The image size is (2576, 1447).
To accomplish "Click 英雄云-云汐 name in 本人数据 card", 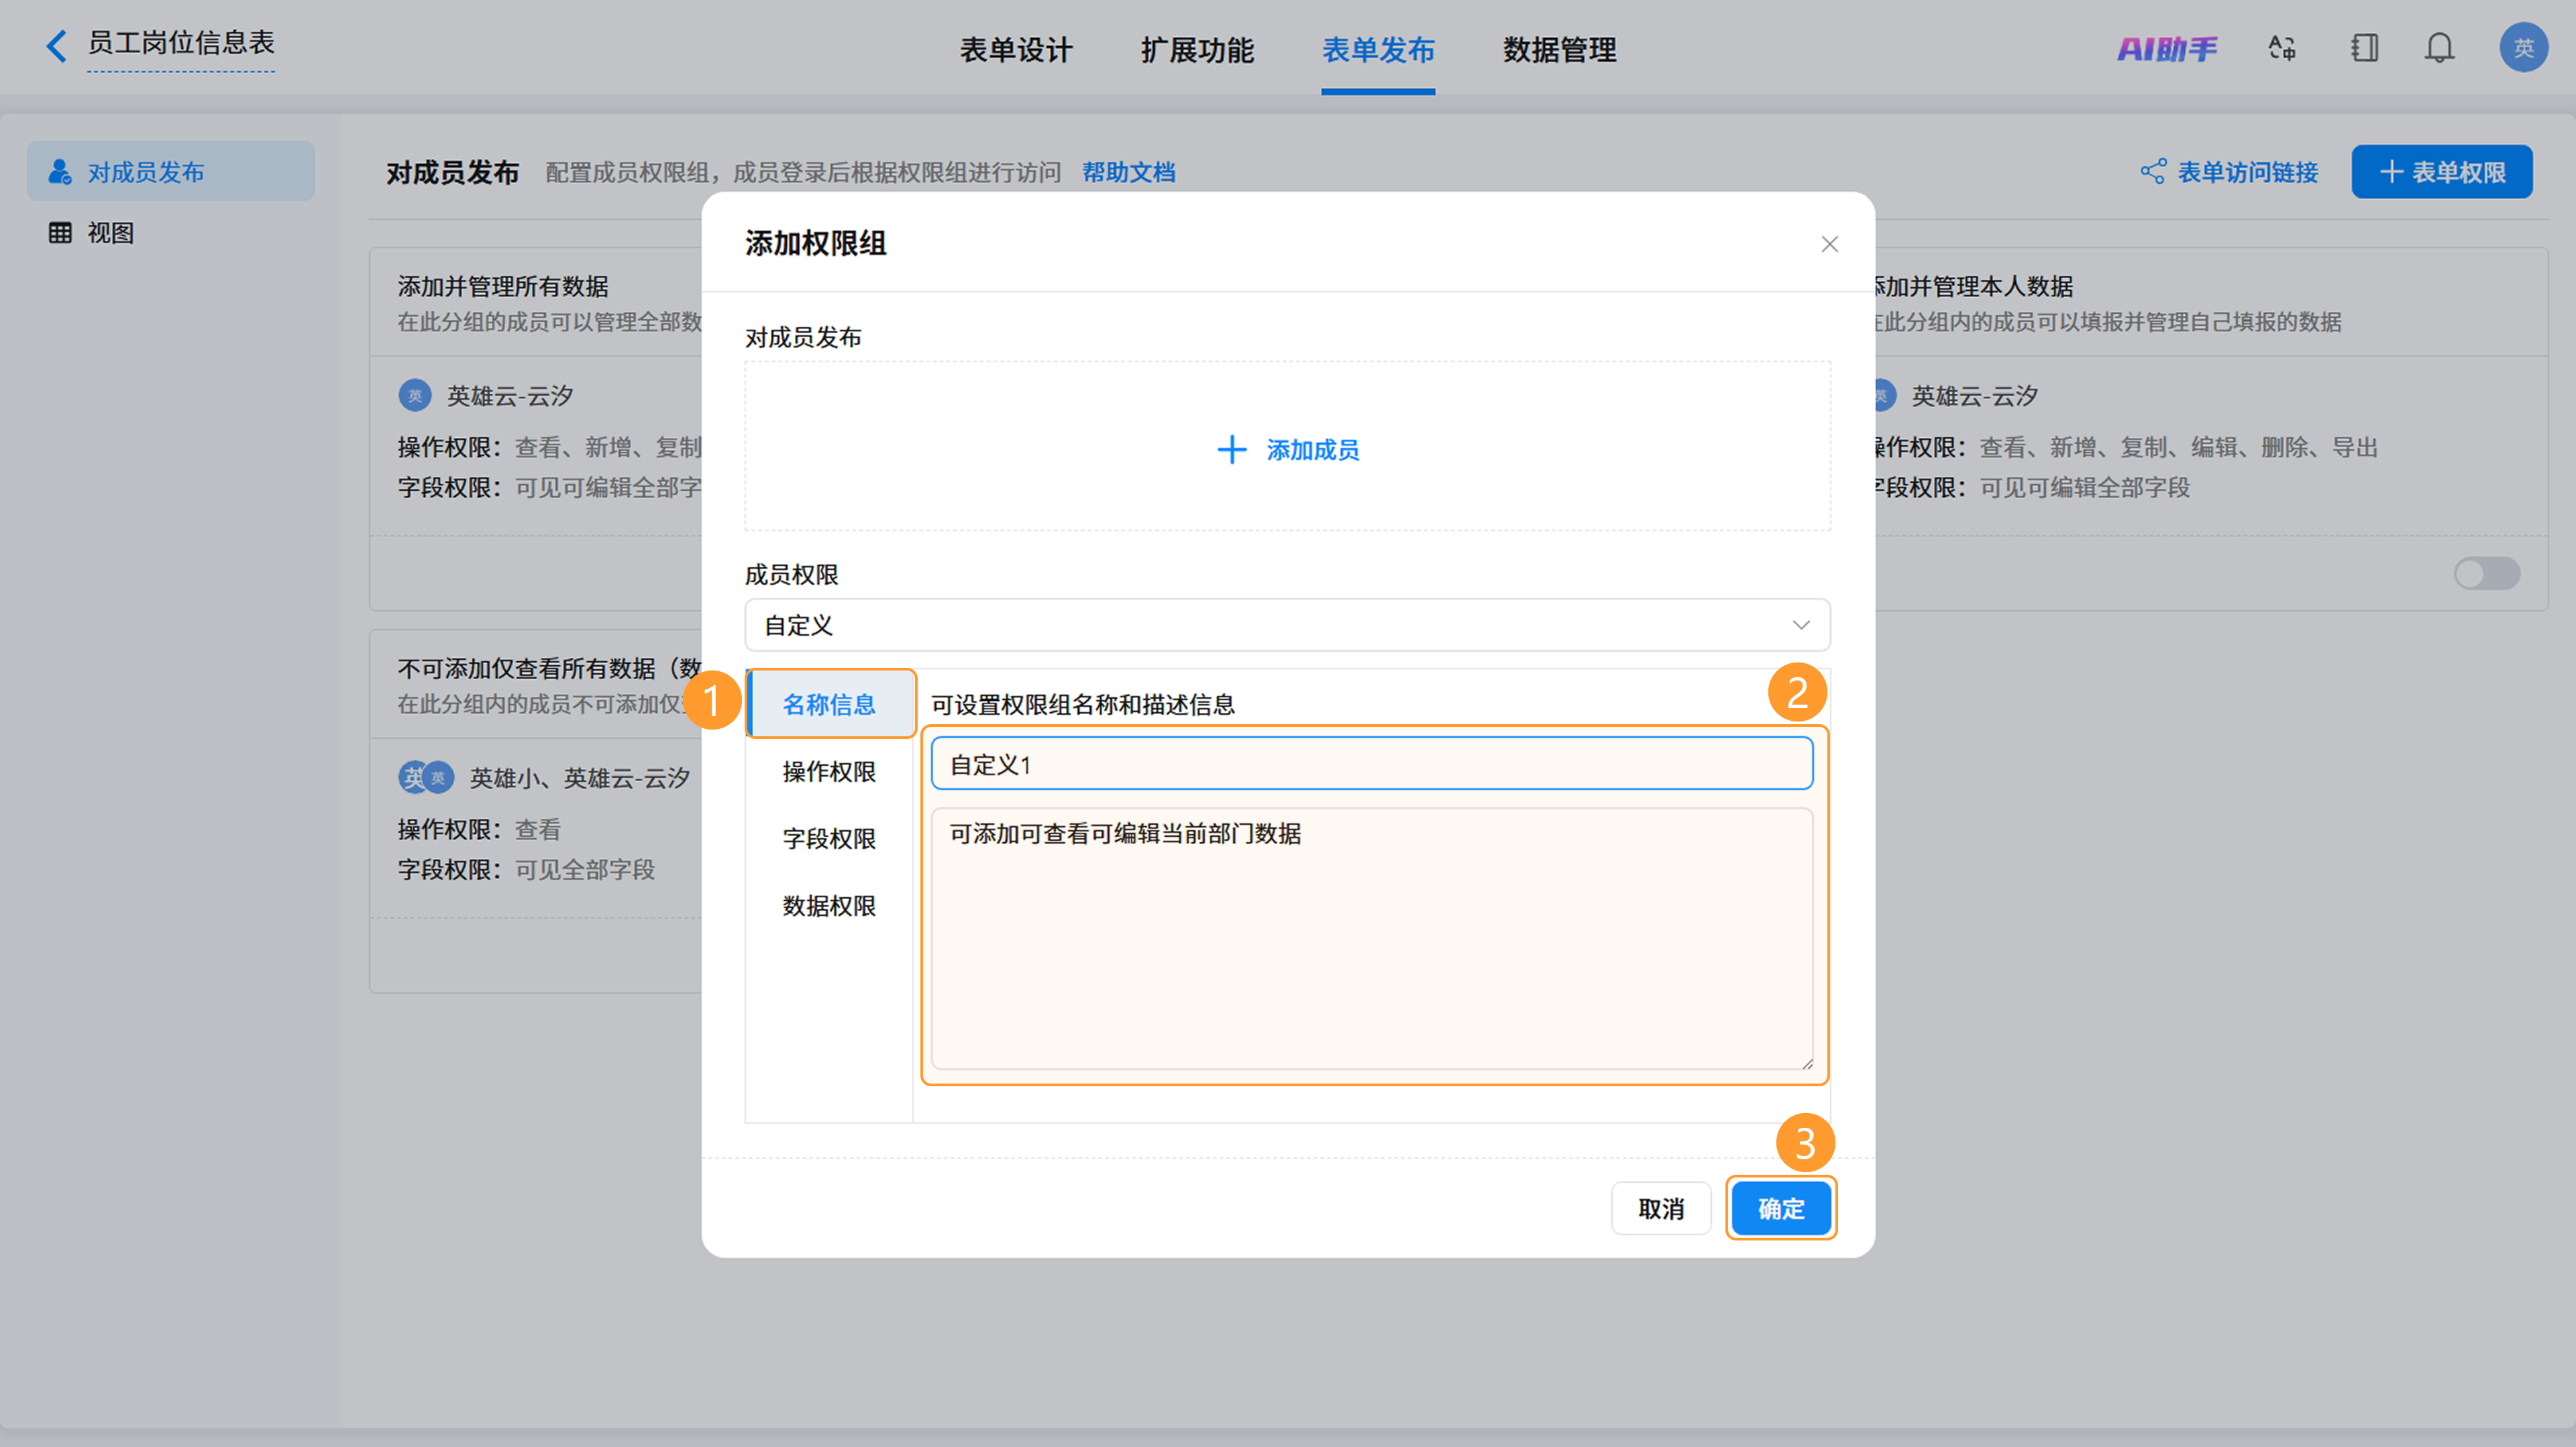I will 1974,396.
